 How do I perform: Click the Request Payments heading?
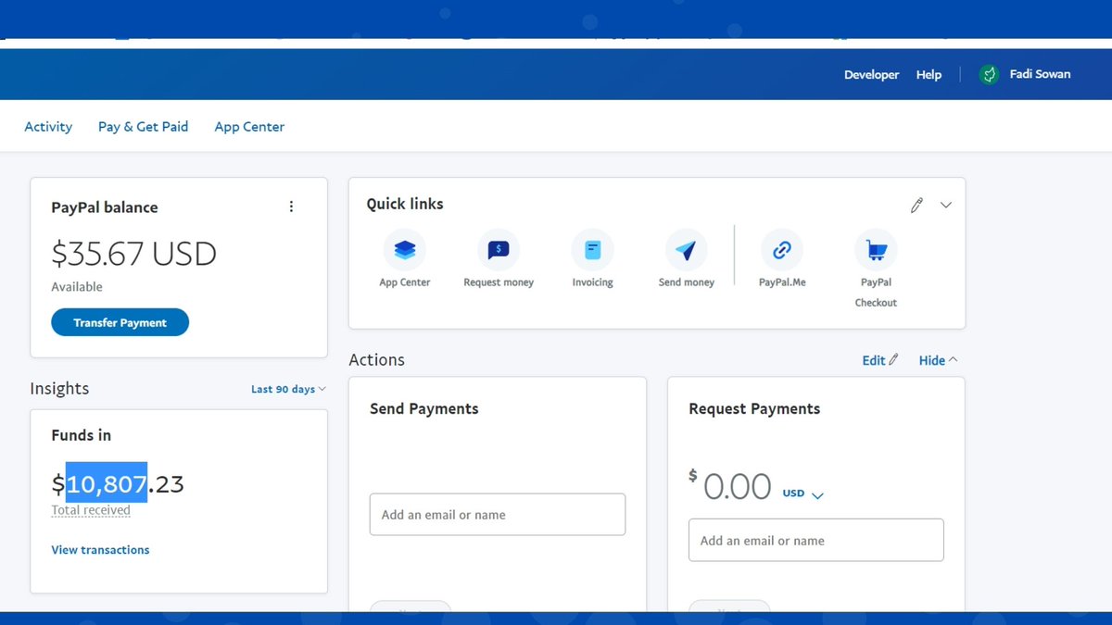click(754, 408)
